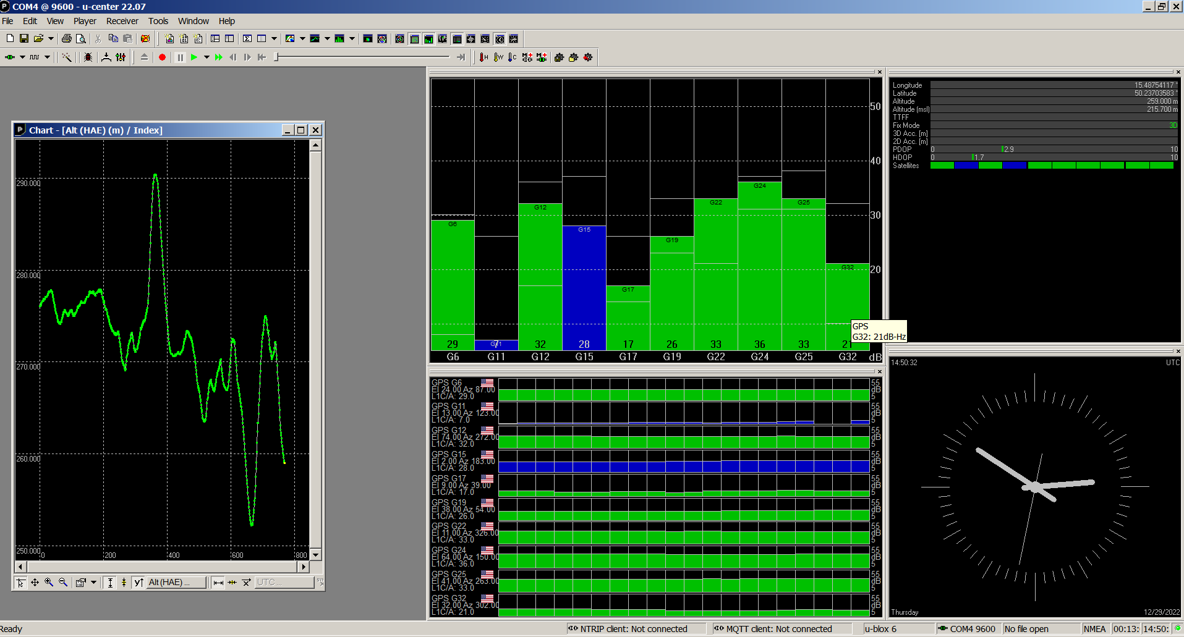
Task: Click the Save floppy disk icon
Action: point(23,39)
